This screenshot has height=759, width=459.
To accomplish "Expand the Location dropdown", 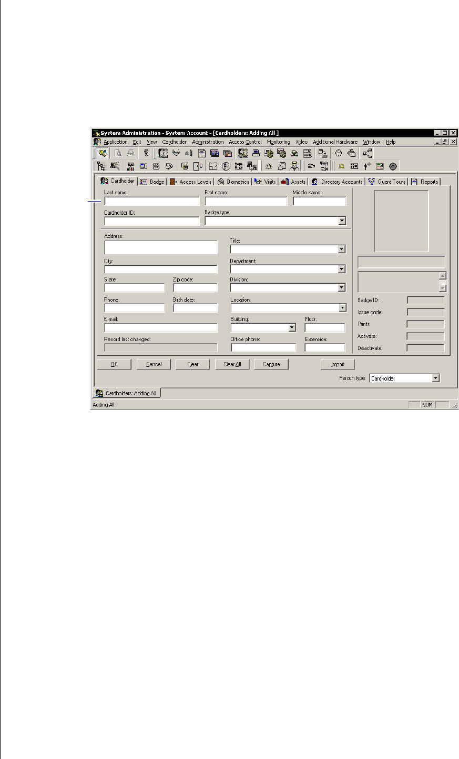I will point(342,308).
